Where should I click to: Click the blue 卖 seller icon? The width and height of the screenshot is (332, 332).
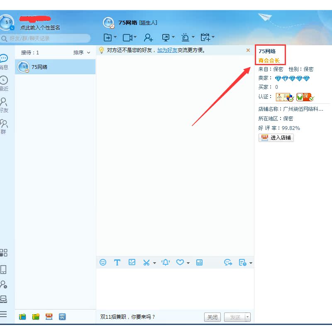click(x=62, y=317)
